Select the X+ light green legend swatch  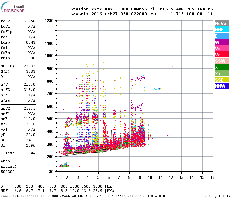pos(222,74)
